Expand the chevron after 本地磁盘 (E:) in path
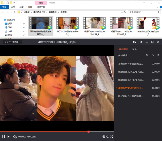 click(47, 12)
